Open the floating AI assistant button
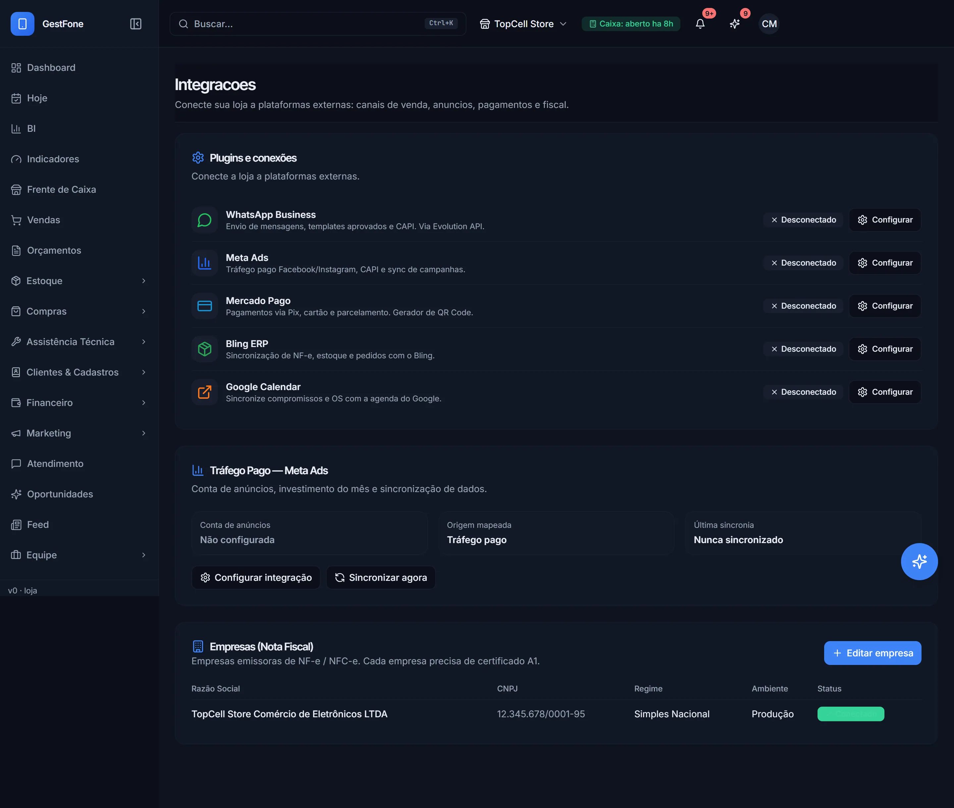This screenshot has height=808, width=954. coord(919,562)
